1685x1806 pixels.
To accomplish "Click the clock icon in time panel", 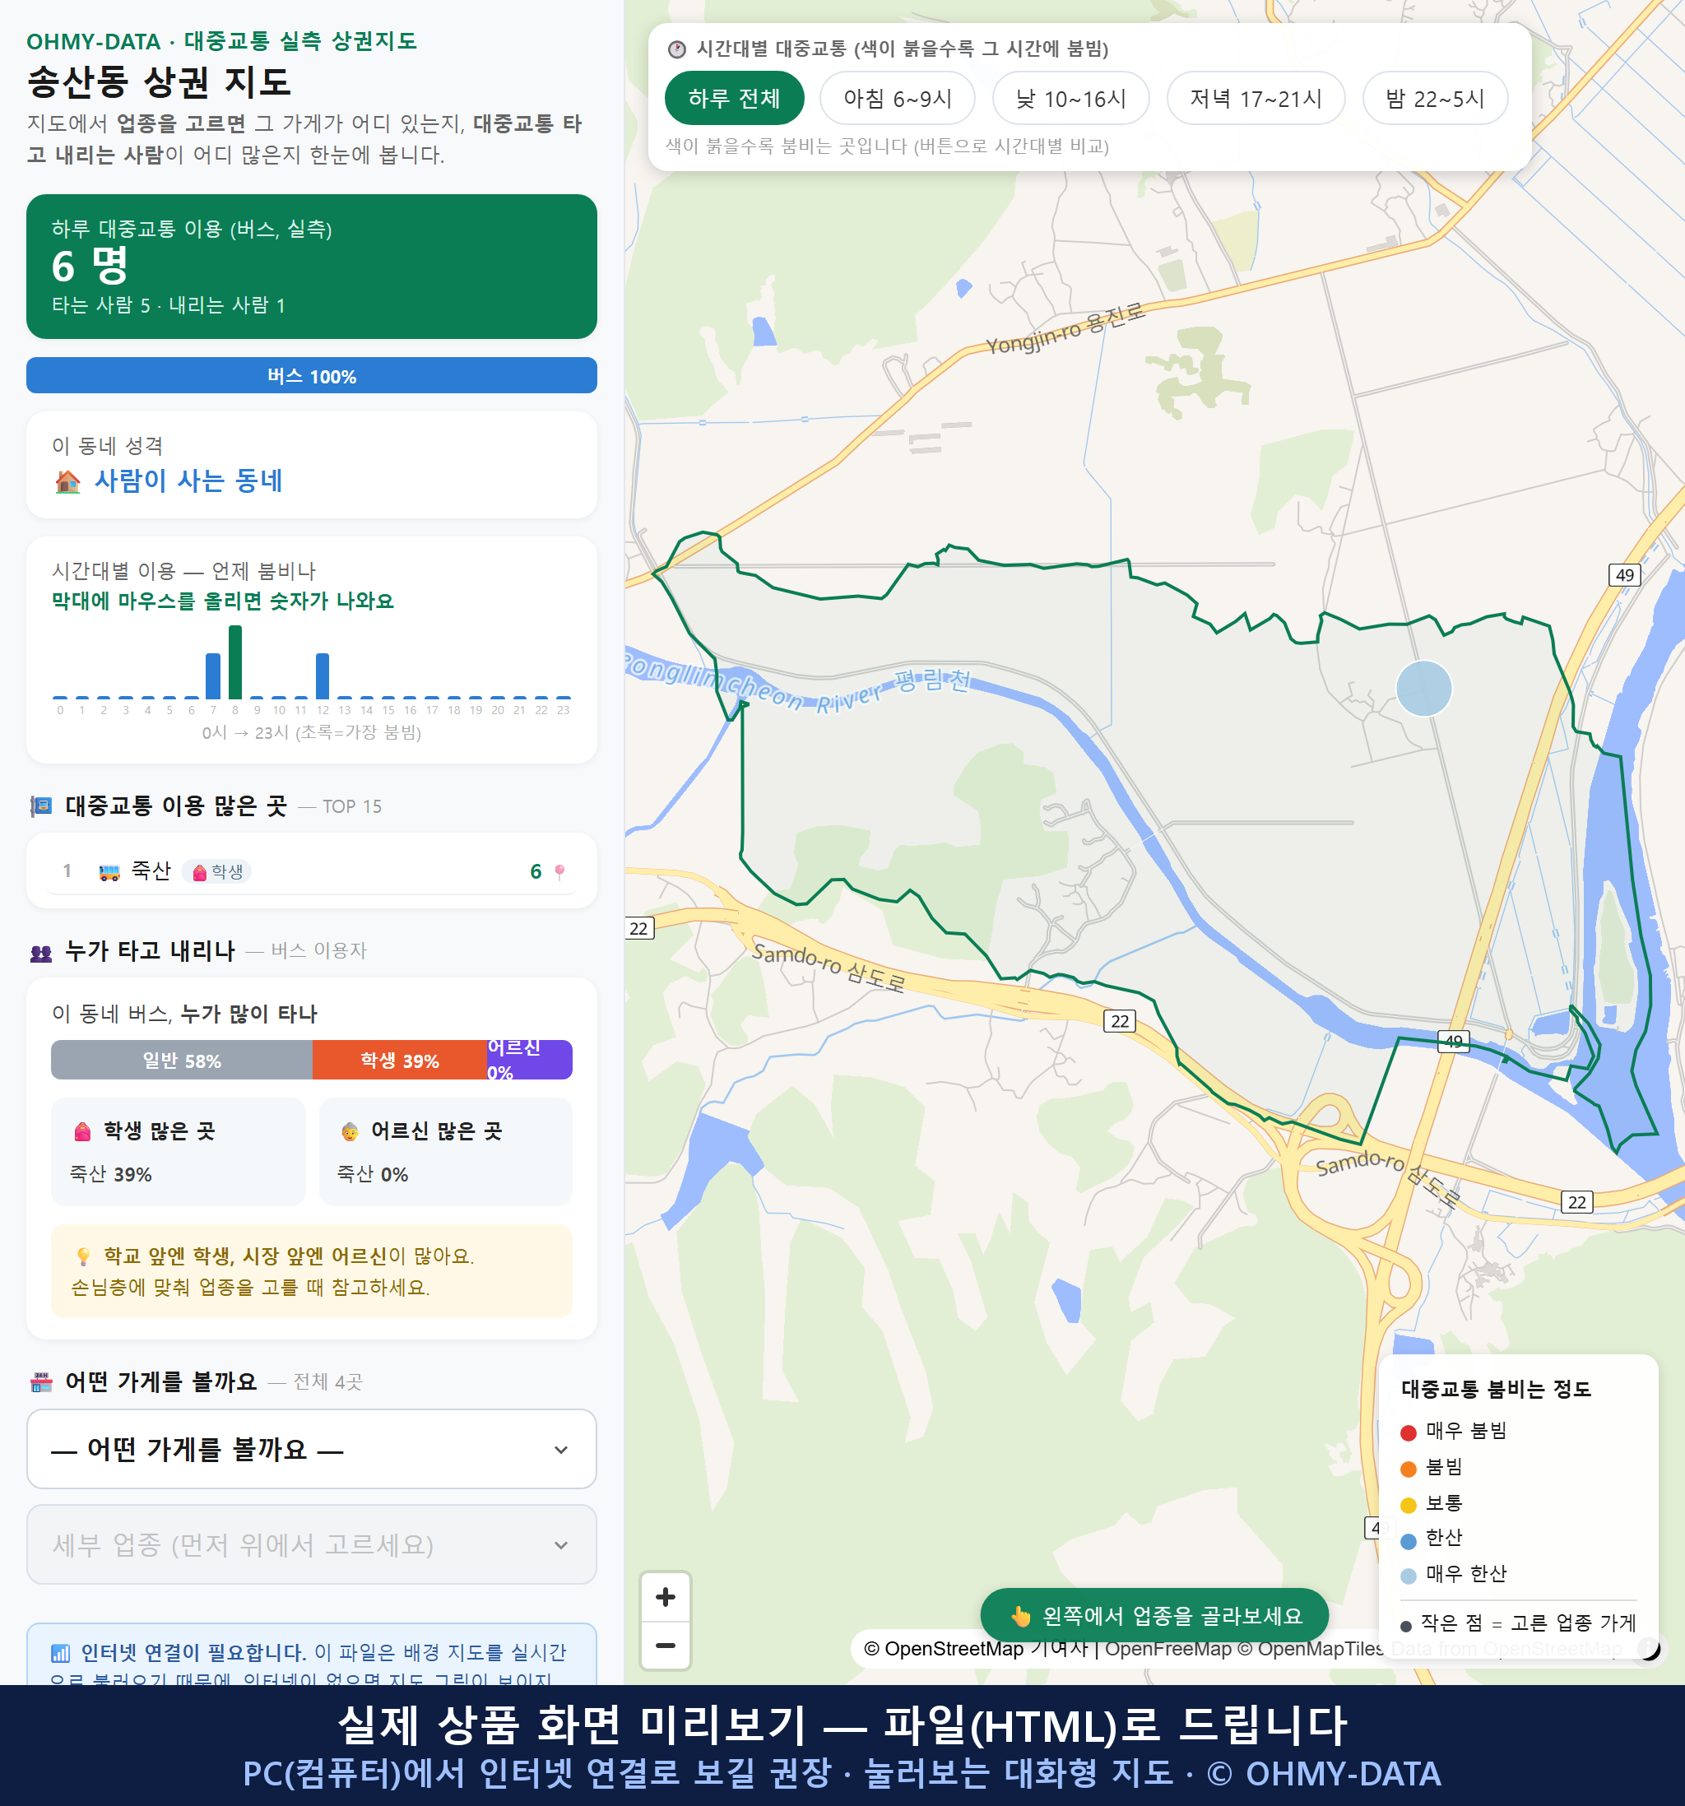I will 677,49.
